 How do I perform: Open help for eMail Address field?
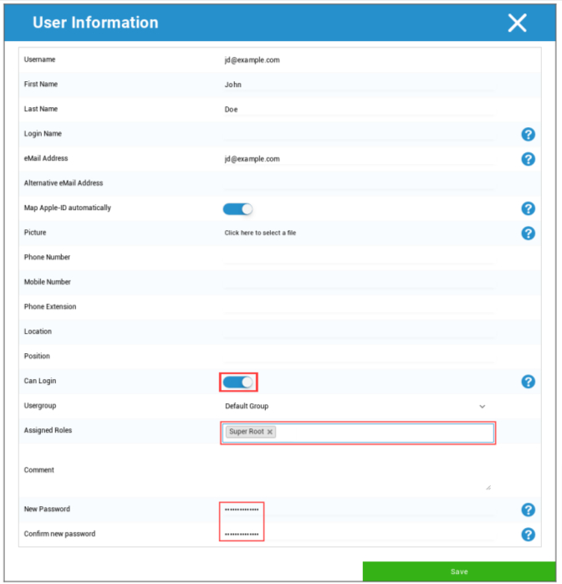(528, 159)
